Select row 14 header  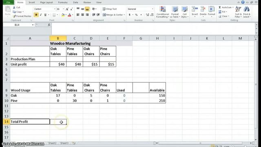click(7, 122)
